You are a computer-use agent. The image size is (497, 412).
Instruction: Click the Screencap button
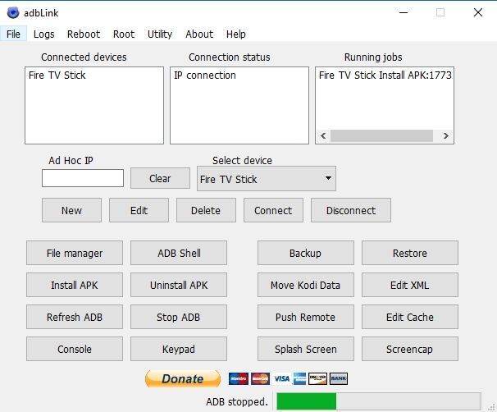click(409, 349)
